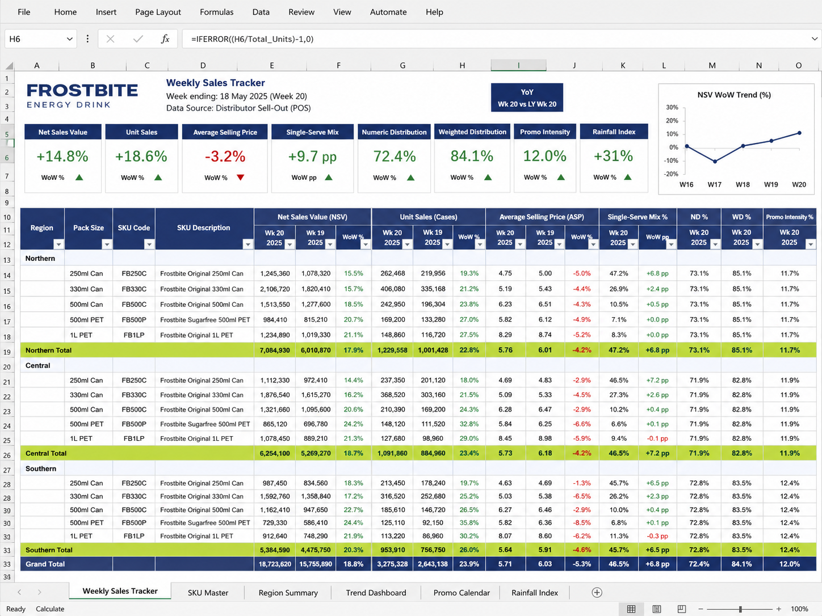The height and width of the screenshot is (616, 822).
Task: Switch to the Region Summary sheet tab
Action: click(288, 593)
